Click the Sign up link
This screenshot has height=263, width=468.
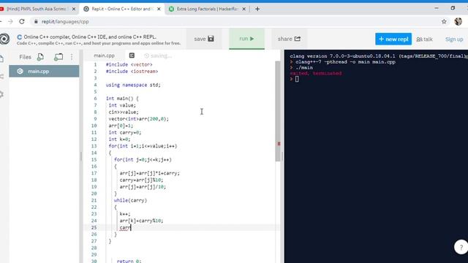point(454,39)
